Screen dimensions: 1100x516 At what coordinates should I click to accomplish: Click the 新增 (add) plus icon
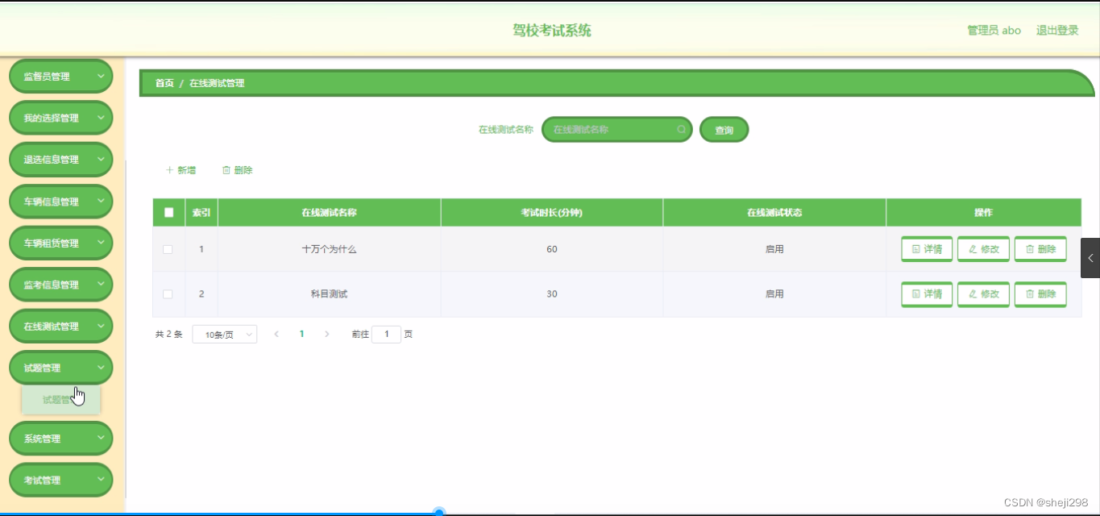[x=169, y=169]
